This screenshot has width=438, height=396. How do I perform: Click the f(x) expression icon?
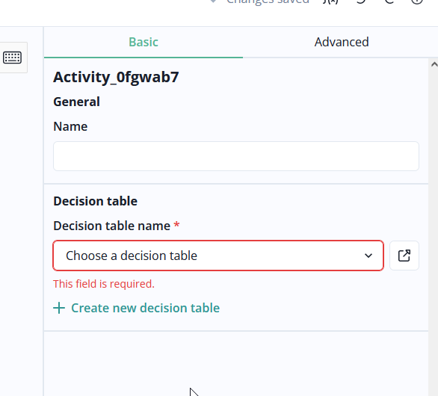click(330, 1)
